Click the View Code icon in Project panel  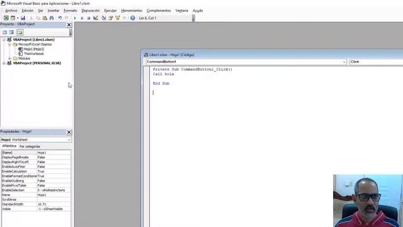[x=4, y=32]
